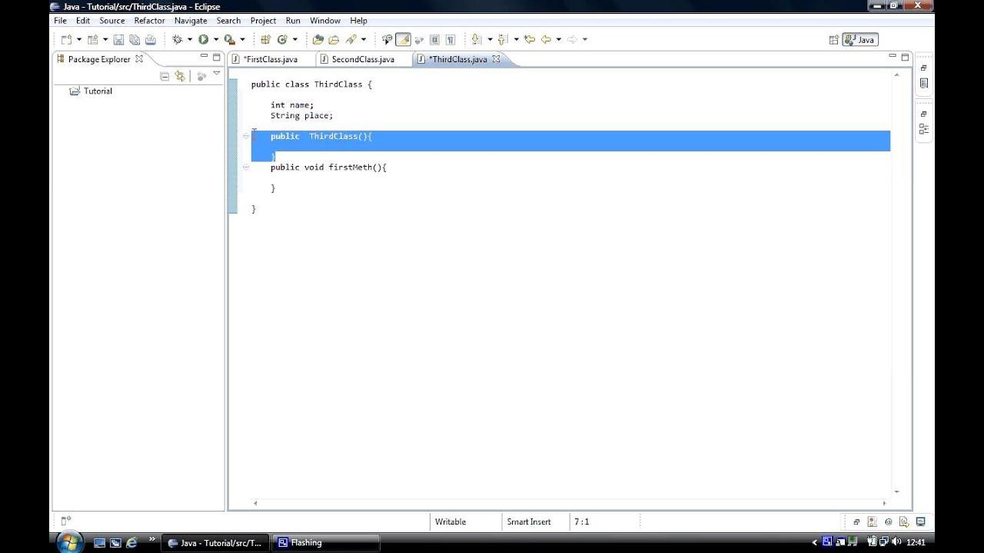Image resolution: width=984 pixels, height=553 pixels.
Task: Open the Outline view from right trim
Action: click(x=923, y=129)
